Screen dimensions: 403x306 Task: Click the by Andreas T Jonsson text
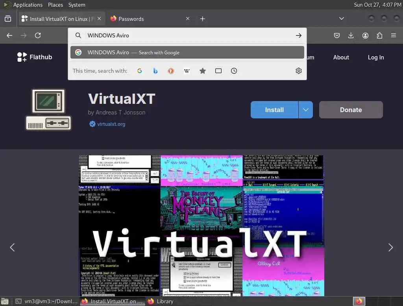116,112
